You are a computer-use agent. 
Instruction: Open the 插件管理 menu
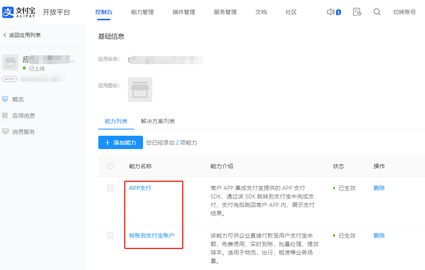[x=184, y=12]
